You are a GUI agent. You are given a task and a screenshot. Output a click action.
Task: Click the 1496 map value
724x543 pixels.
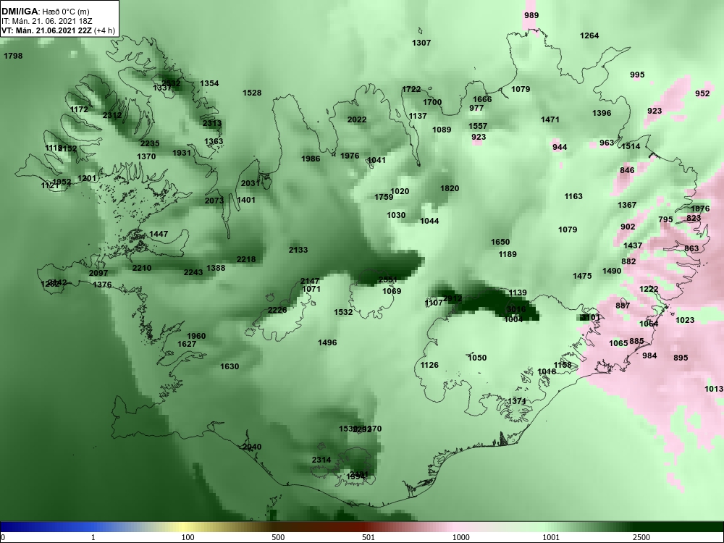click(x=327, y=342)
